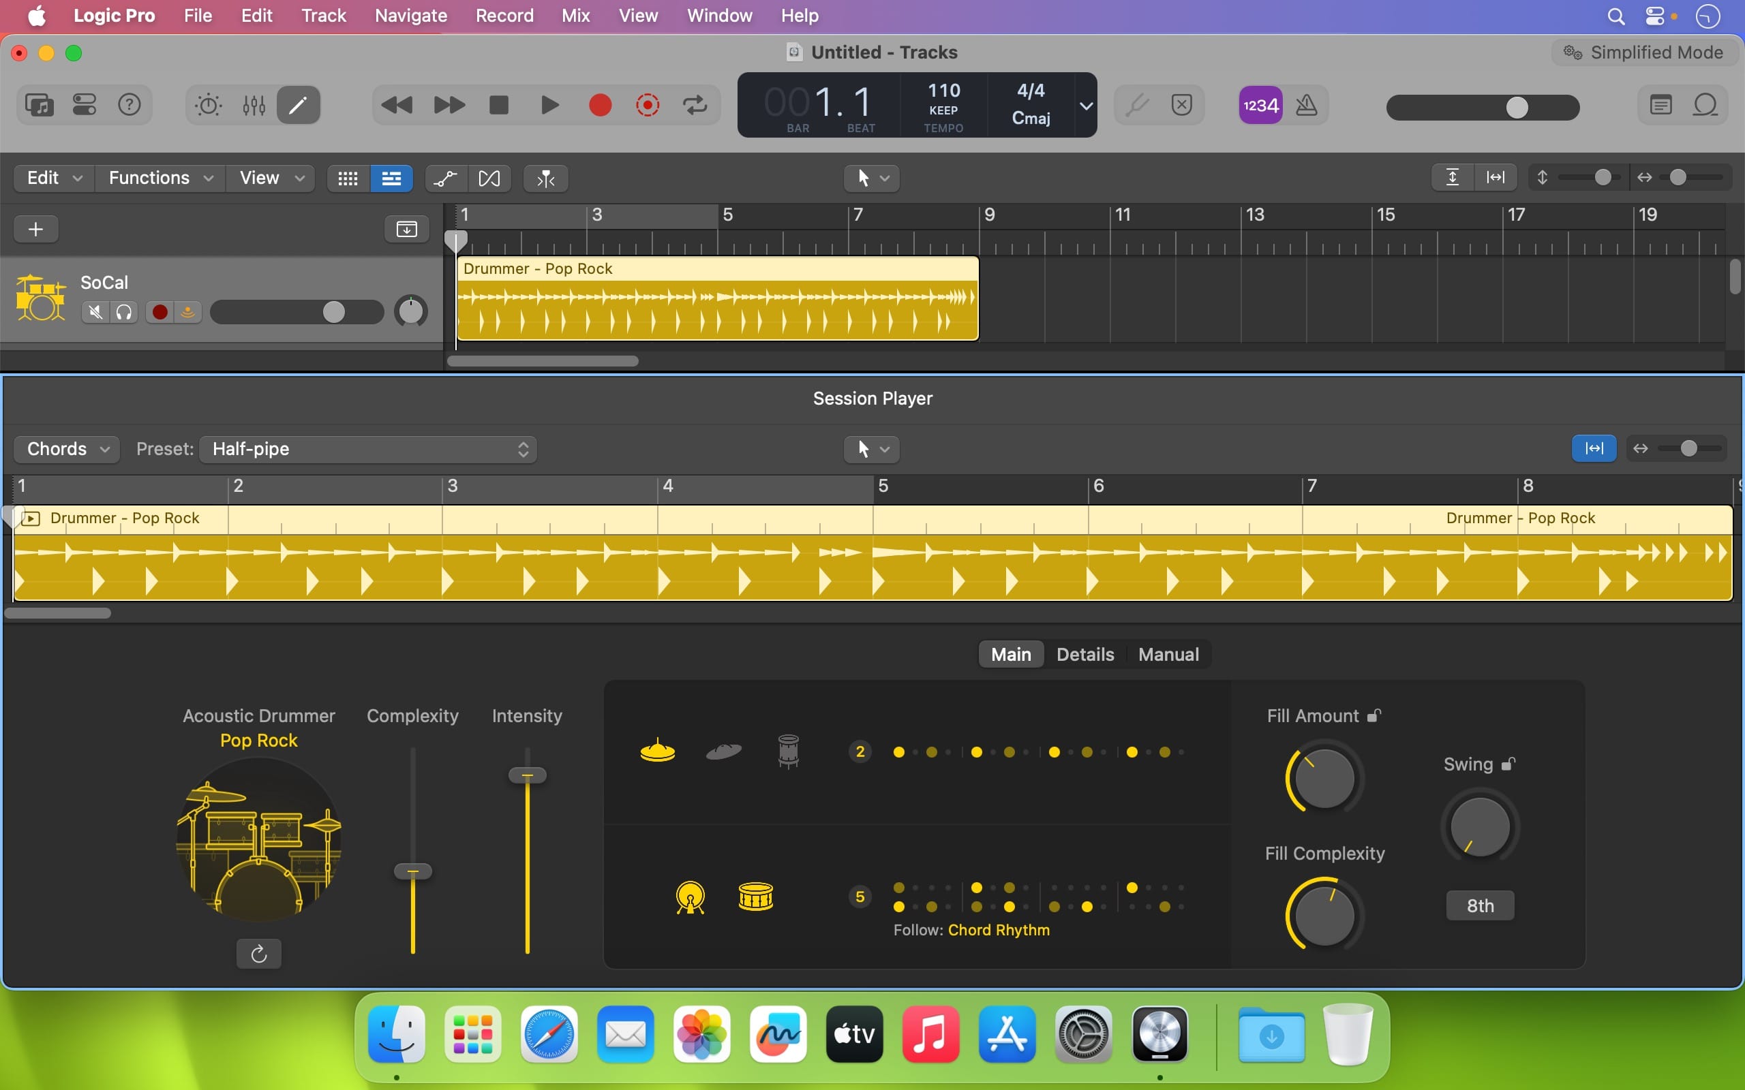Image resolution: width=1745 pixels, height=1090 pixels.
Task: Show Smart Controls dial icon
Action: coord(209,105)
